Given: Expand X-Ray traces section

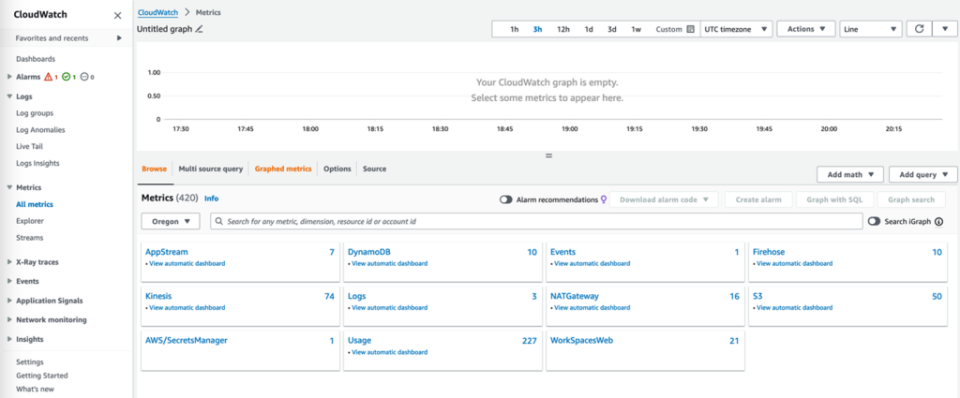Looking at the screenshot, I should coord(9,261).
